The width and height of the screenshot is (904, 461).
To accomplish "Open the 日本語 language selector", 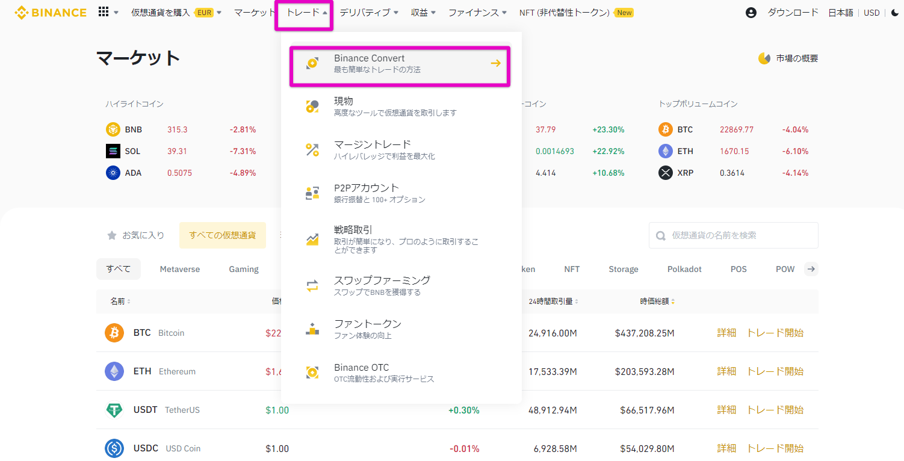I will (840, 13).
